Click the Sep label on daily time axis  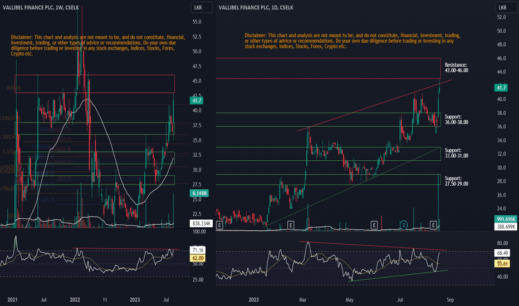click(x=450, y=300)
